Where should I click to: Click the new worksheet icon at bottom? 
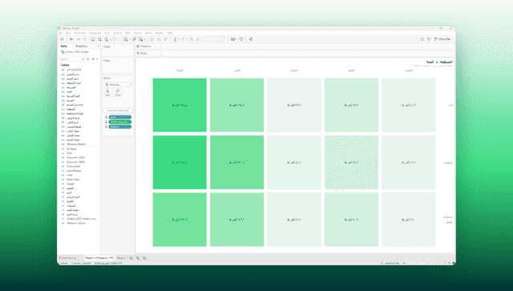click(131, 258)
